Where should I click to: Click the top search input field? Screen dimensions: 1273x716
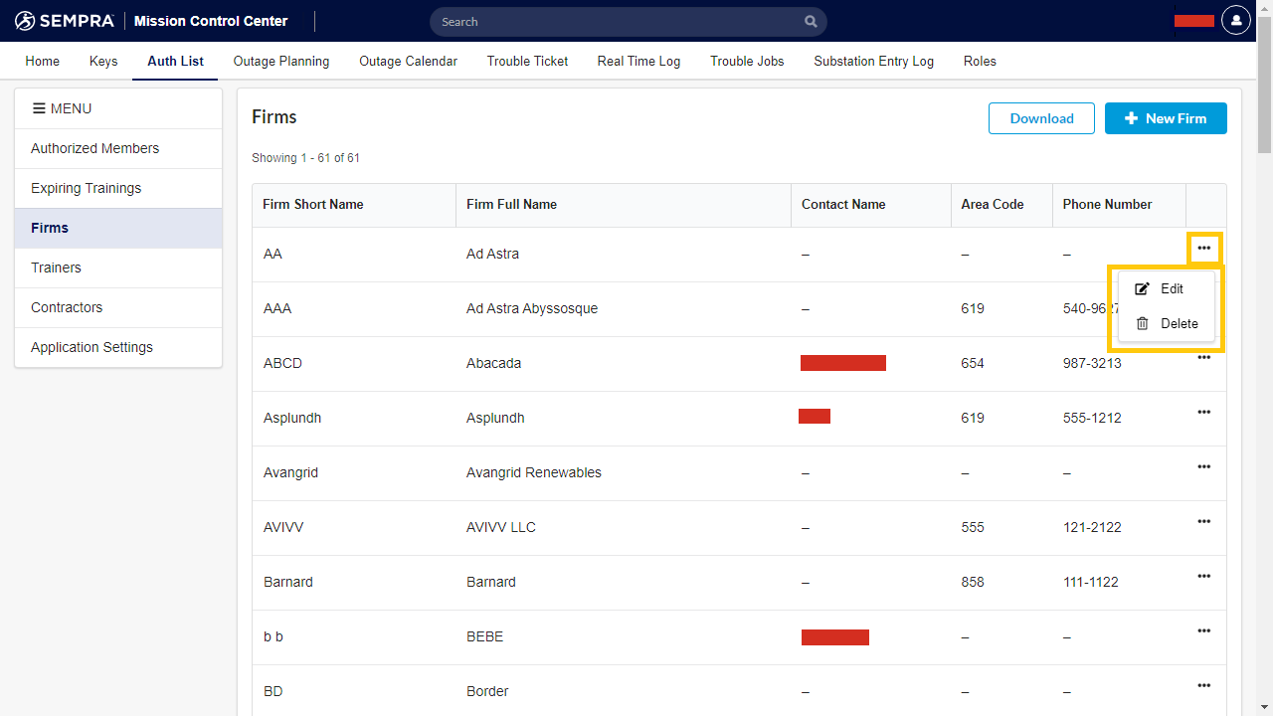(x=617, y=21)
